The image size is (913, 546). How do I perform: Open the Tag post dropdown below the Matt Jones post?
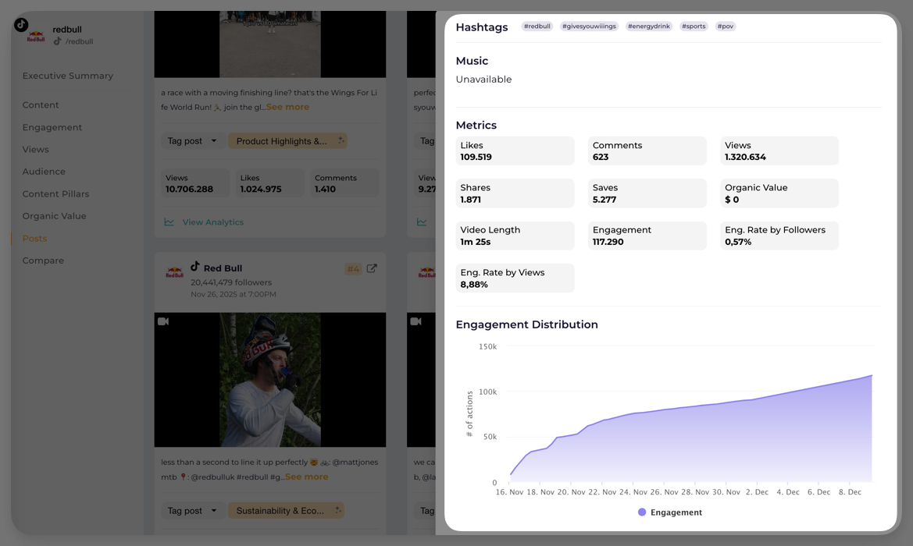pyautogui.click(x=191, y=510)
